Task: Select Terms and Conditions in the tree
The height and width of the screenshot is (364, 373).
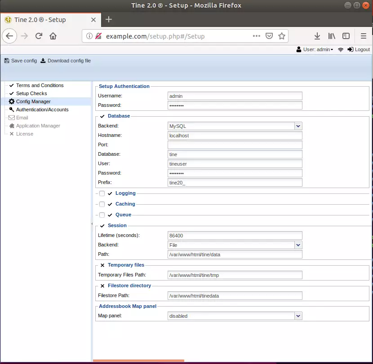Action: [40, 85]
